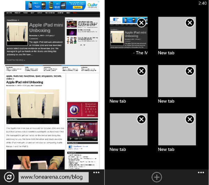Close the New tab in the top row
The image size is (209, 185).
(190, 23)
